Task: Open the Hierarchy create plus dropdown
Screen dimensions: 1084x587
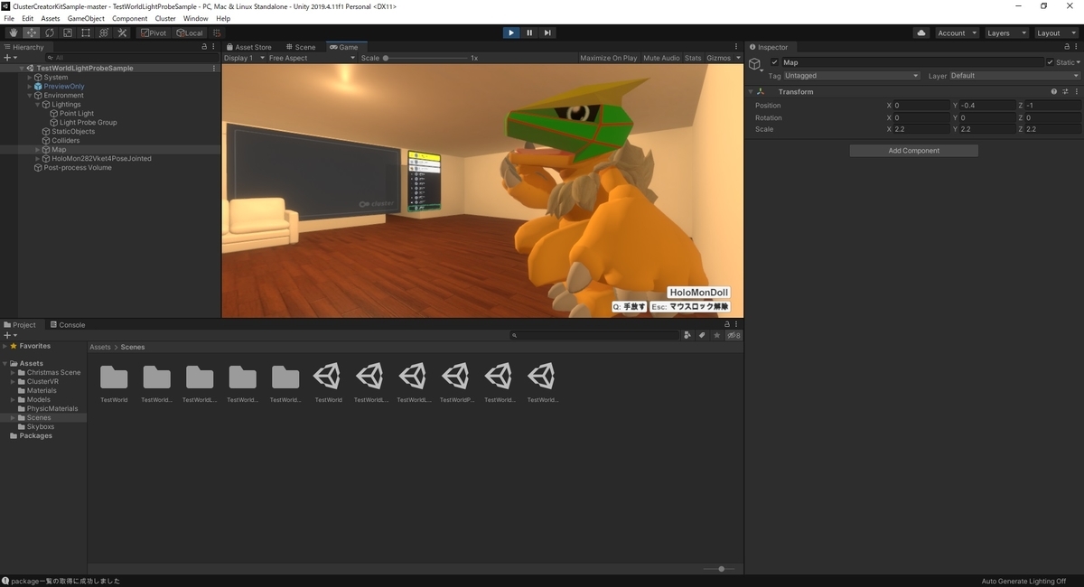Action: tap(10, 57)
